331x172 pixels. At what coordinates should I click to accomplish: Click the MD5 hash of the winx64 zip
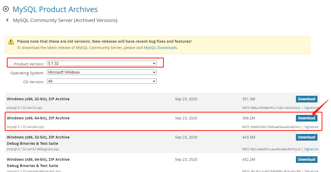(x=276, y=127)
